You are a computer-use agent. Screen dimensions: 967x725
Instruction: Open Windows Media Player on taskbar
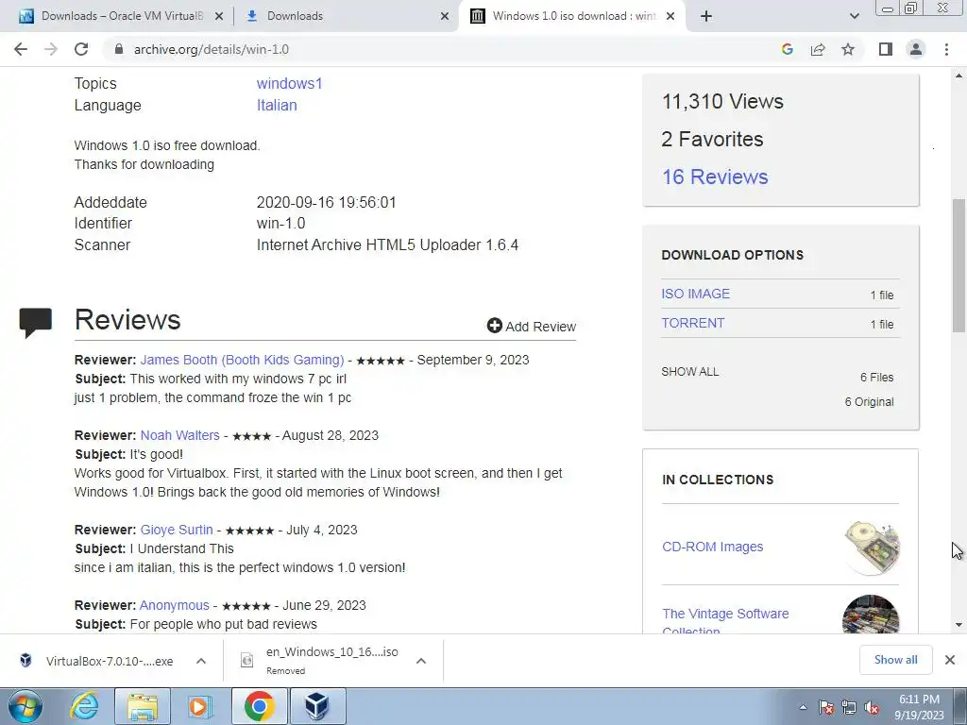tap(200, 706)
